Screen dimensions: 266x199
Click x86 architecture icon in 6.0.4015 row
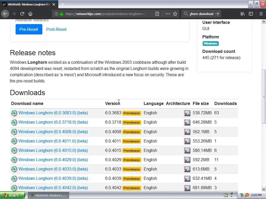click(187, 151)
